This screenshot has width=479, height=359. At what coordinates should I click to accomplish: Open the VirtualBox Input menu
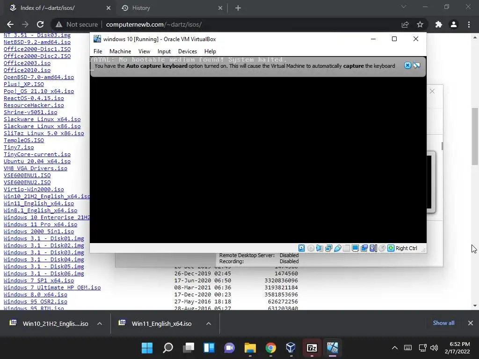tap(164, 51)
